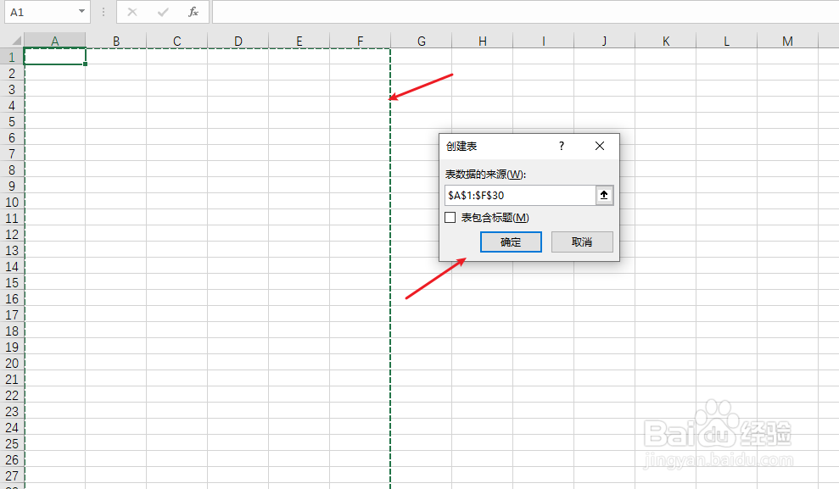Select row 2 header
Viewport: 839px width, 489px height.
12,73
